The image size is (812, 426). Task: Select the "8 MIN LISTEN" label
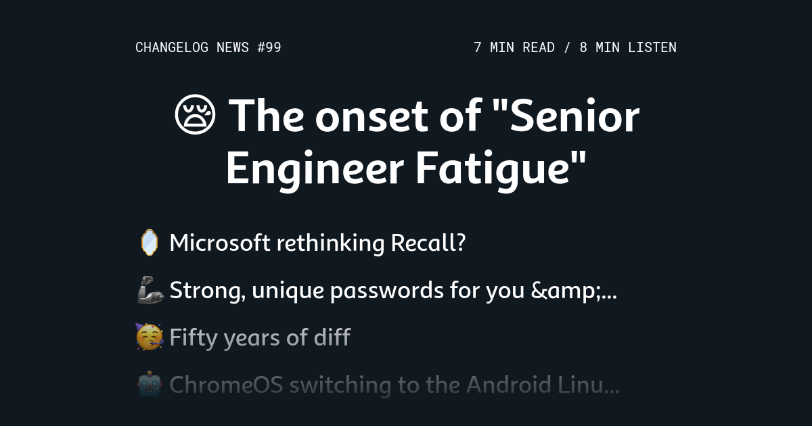(x=628, y=47)
